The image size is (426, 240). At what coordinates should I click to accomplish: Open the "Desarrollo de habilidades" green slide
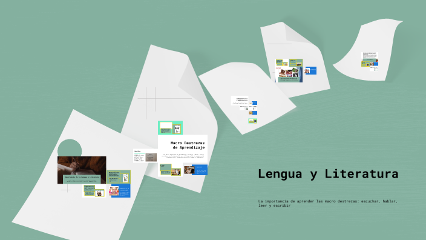tap(118, 177)
